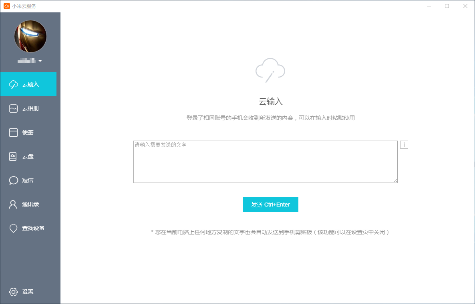Click the text box resize grip corner
Image resolution: width=475 pixels, height=304 pixels.
pos(396,181)
